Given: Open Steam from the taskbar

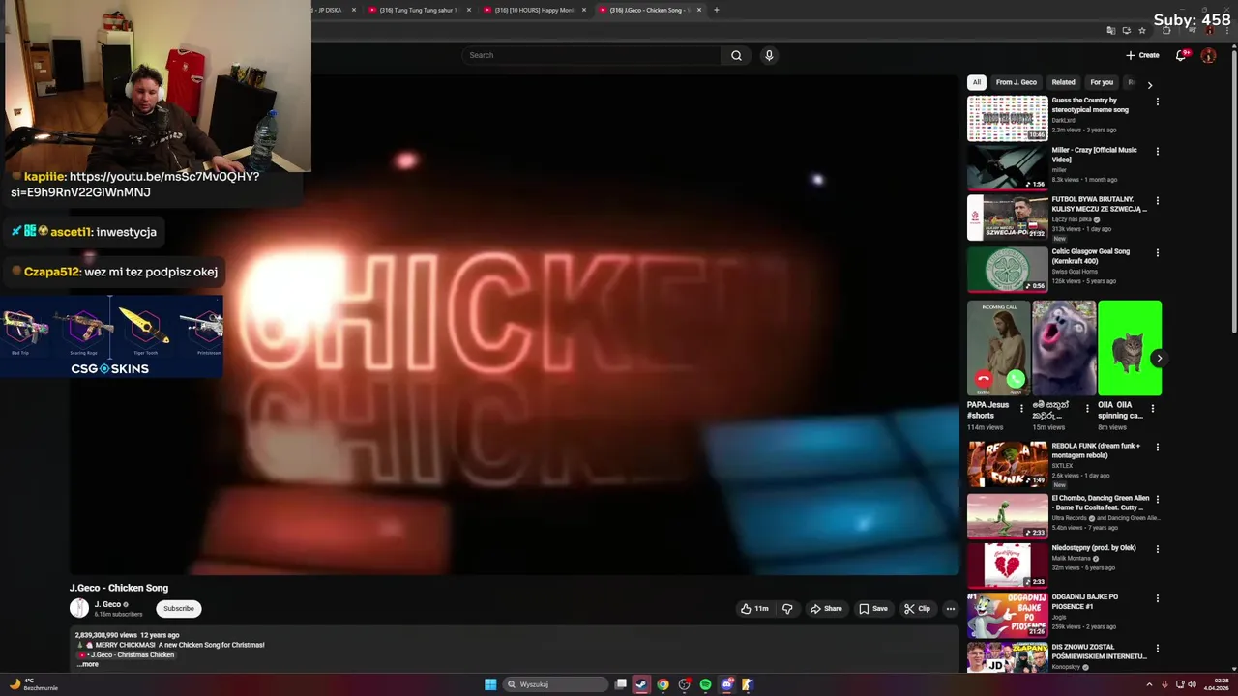Looking at the screenshot, I should point(641,684).
